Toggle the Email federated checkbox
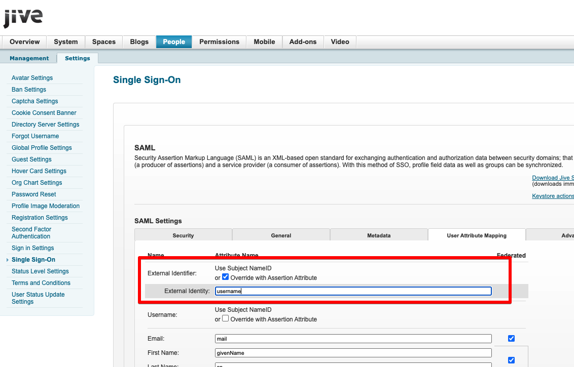Image resolution: width=574 pixels, height=367 pixels. coord(512,339)
